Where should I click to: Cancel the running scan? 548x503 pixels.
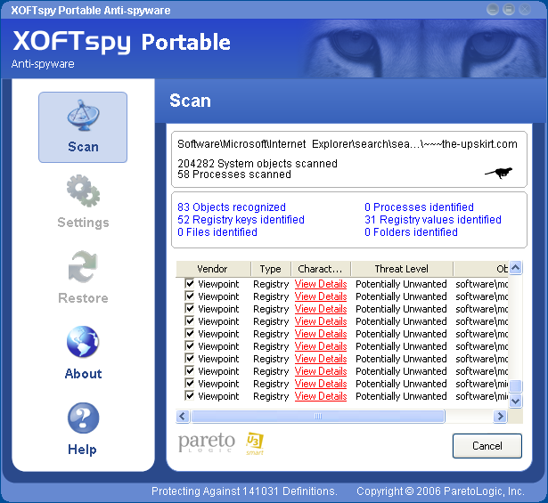click(487, 446)
